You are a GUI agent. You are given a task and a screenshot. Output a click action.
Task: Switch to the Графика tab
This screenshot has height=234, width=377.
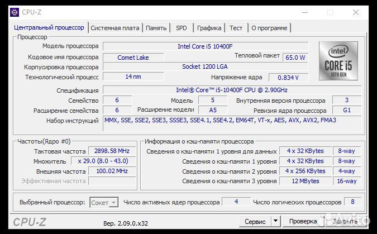(209, 28)
